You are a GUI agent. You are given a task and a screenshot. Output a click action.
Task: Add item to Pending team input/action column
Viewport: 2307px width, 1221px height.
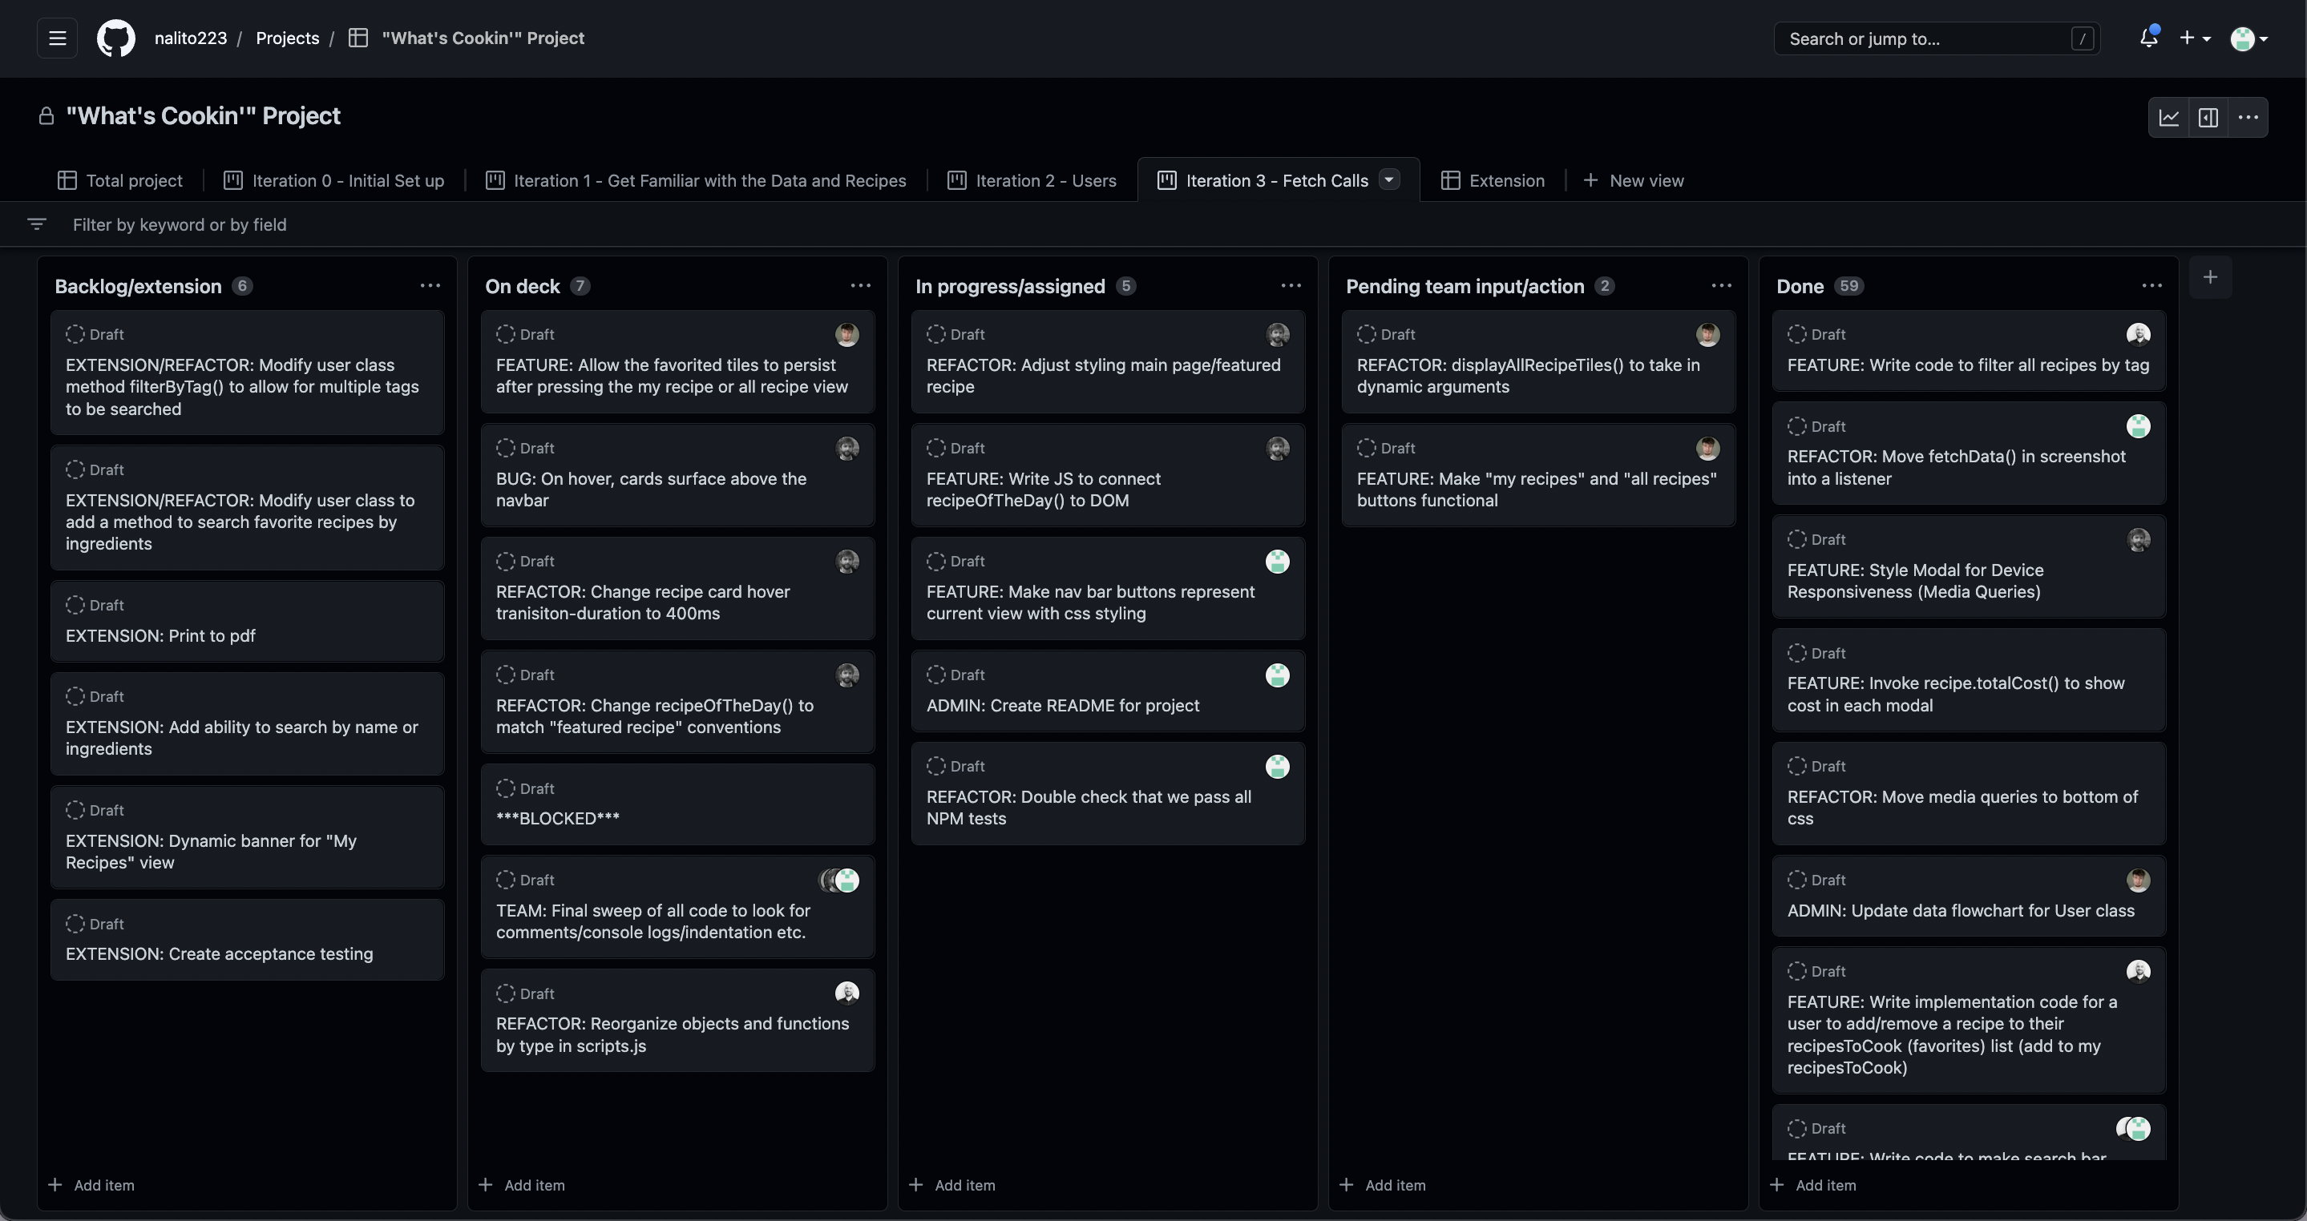(x=1383, y=1184)
